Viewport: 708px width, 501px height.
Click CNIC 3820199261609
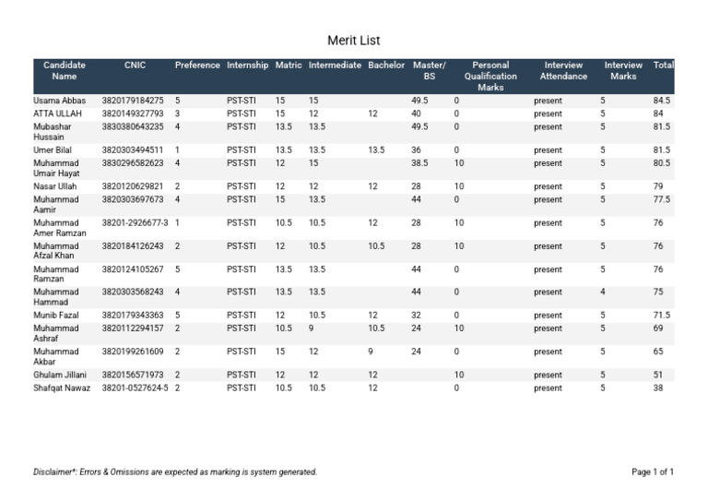(133, 352)
